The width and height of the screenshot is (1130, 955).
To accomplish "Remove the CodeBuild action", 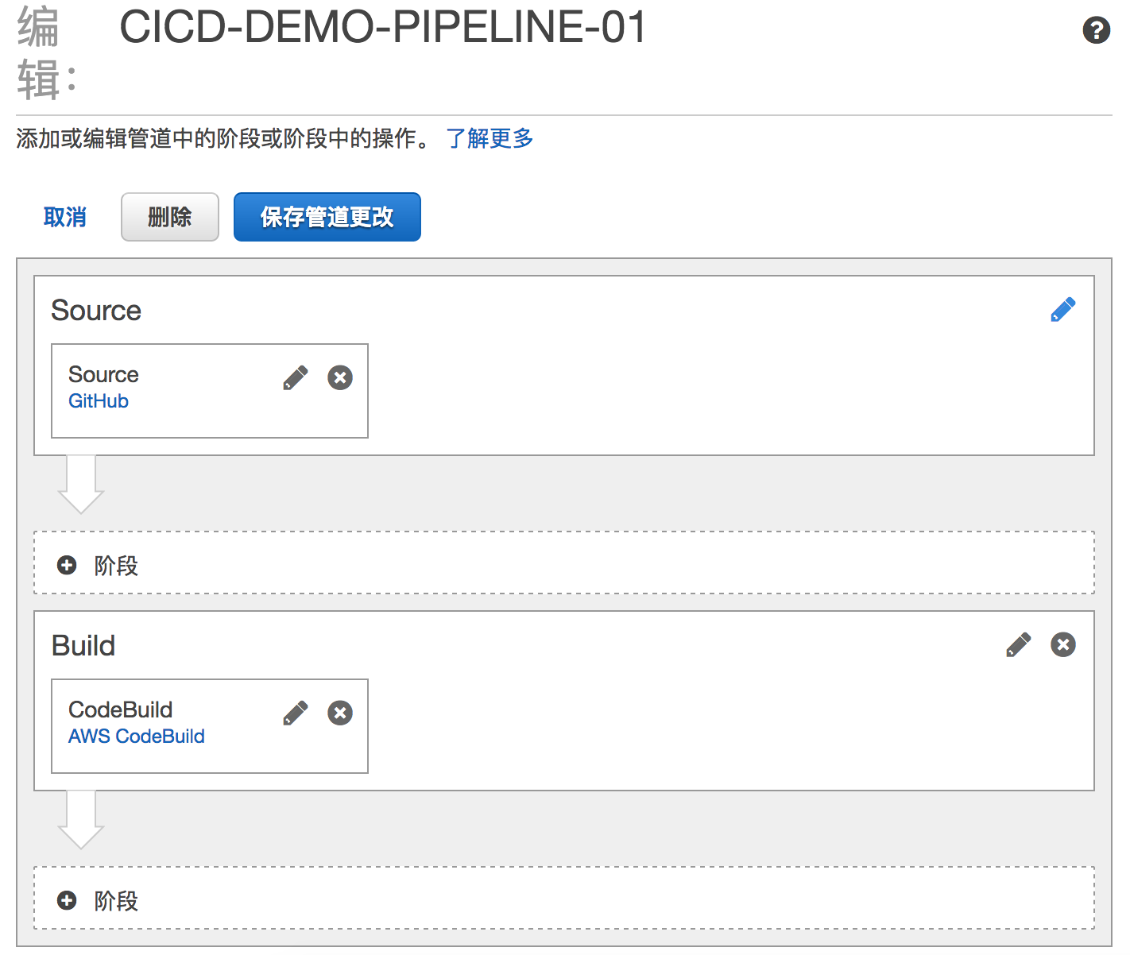I will [x=340, y=713].
